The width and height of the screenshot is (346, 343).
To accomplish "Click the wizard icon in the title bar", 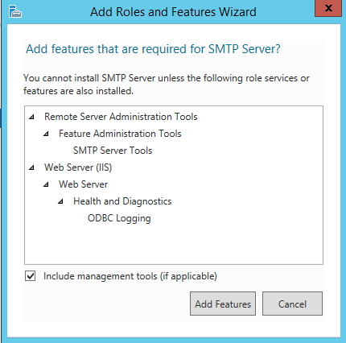I will pyautogui.click(x=15, y=11).
